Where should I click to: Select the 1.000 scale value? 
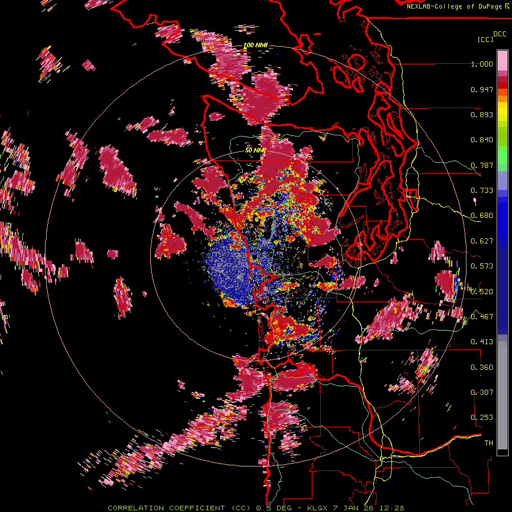(482, 64)
